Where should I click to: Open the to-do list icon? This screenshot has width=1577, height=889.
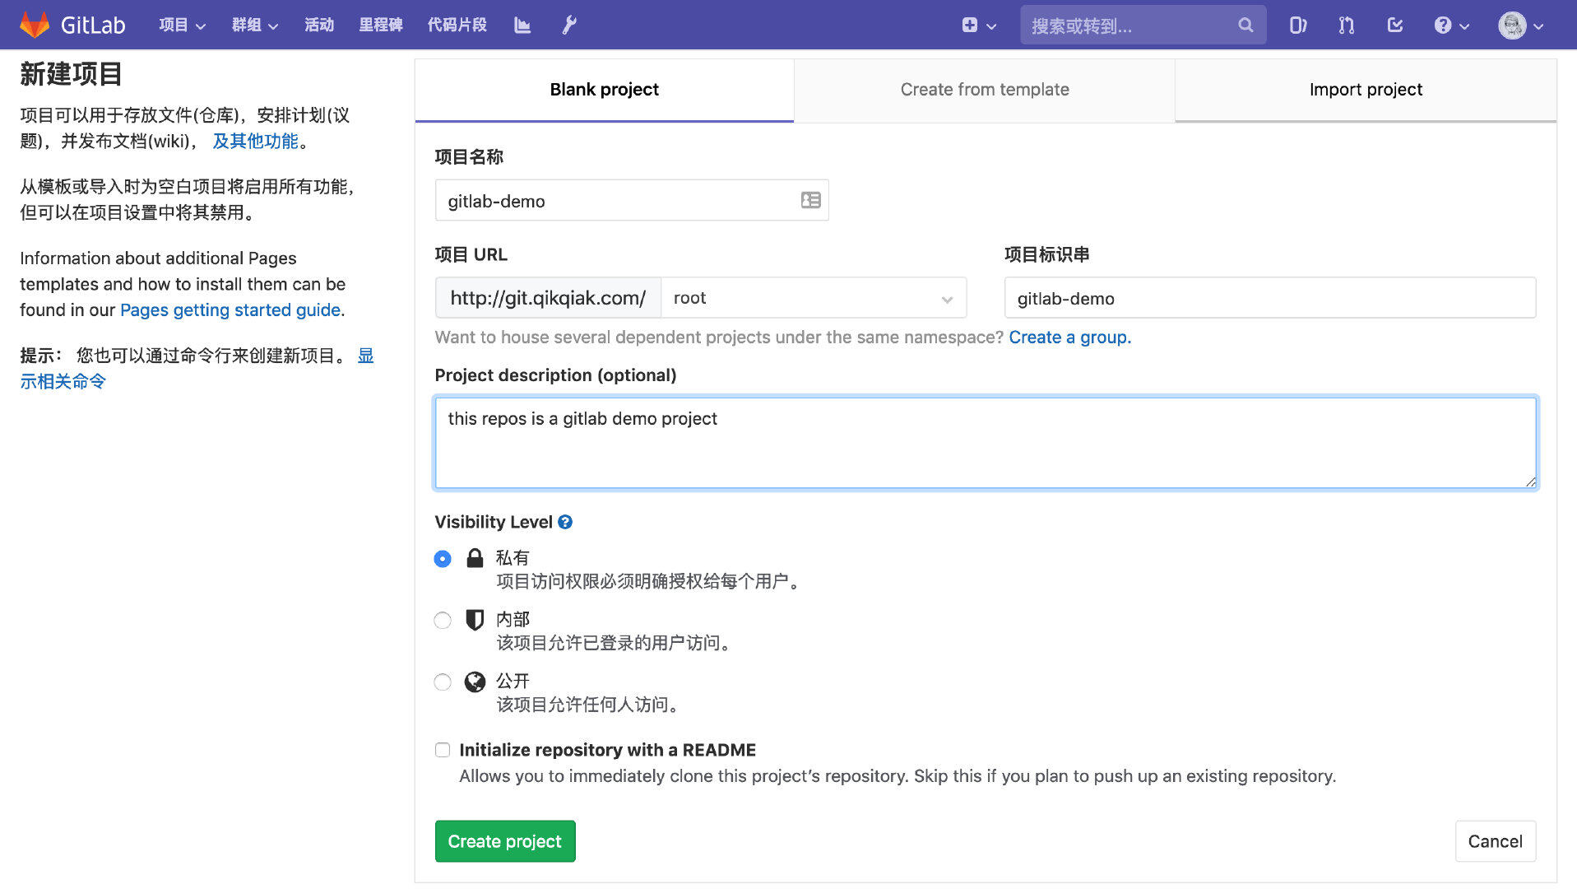1395,25
